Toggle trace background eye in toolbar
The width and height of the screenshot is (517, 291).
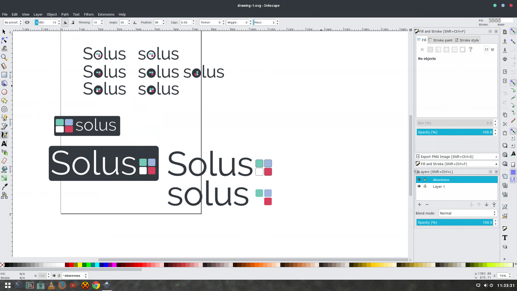(27, 22)
